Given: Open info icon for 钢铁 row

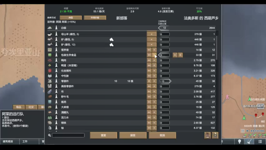Looking at the screenshot, I should pyautogui.click(x=56, y=123).
